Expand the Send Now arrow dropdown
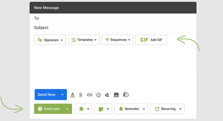This screenshot has height=121, width=223. point(62,95)
